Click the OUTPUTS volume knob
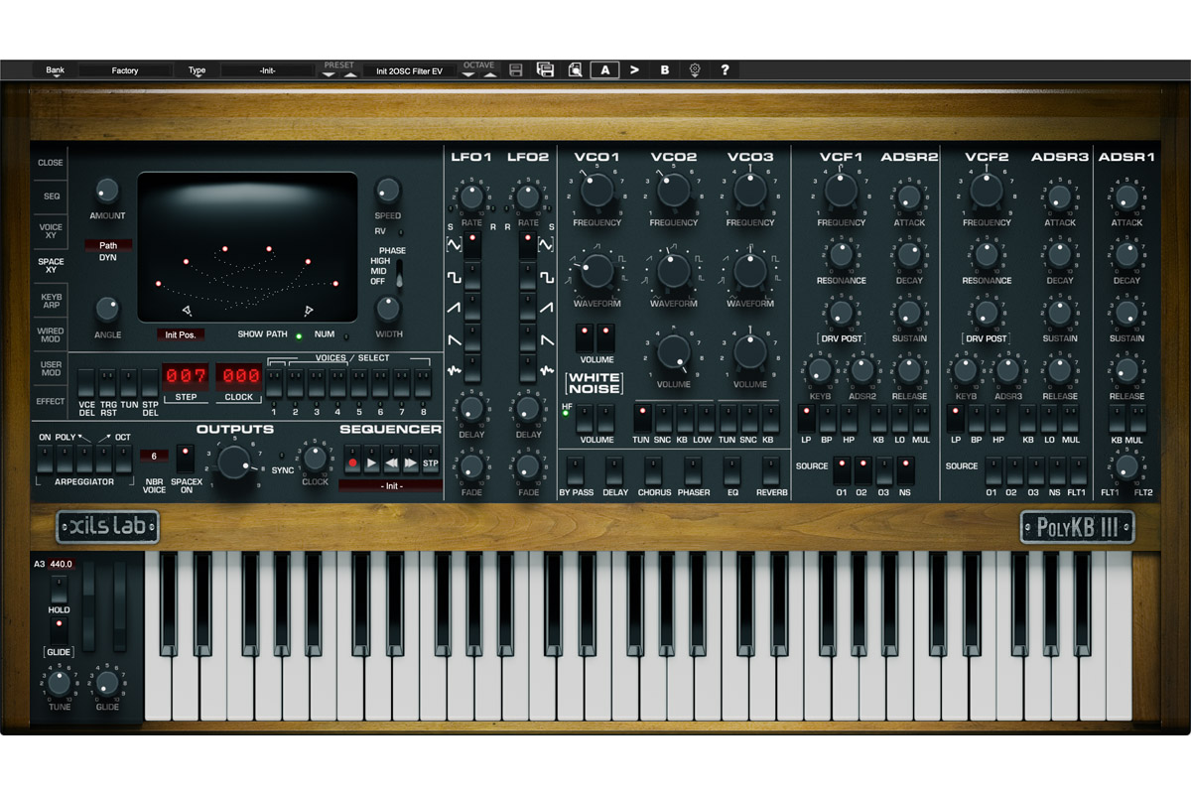Screen dimensions: 1191x794 pos(234,462)
